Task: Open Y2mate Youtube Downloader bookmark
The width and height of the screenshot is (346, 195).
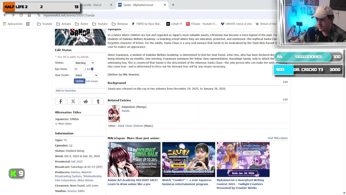Action: pyautogui.click(x=201, y=24)
